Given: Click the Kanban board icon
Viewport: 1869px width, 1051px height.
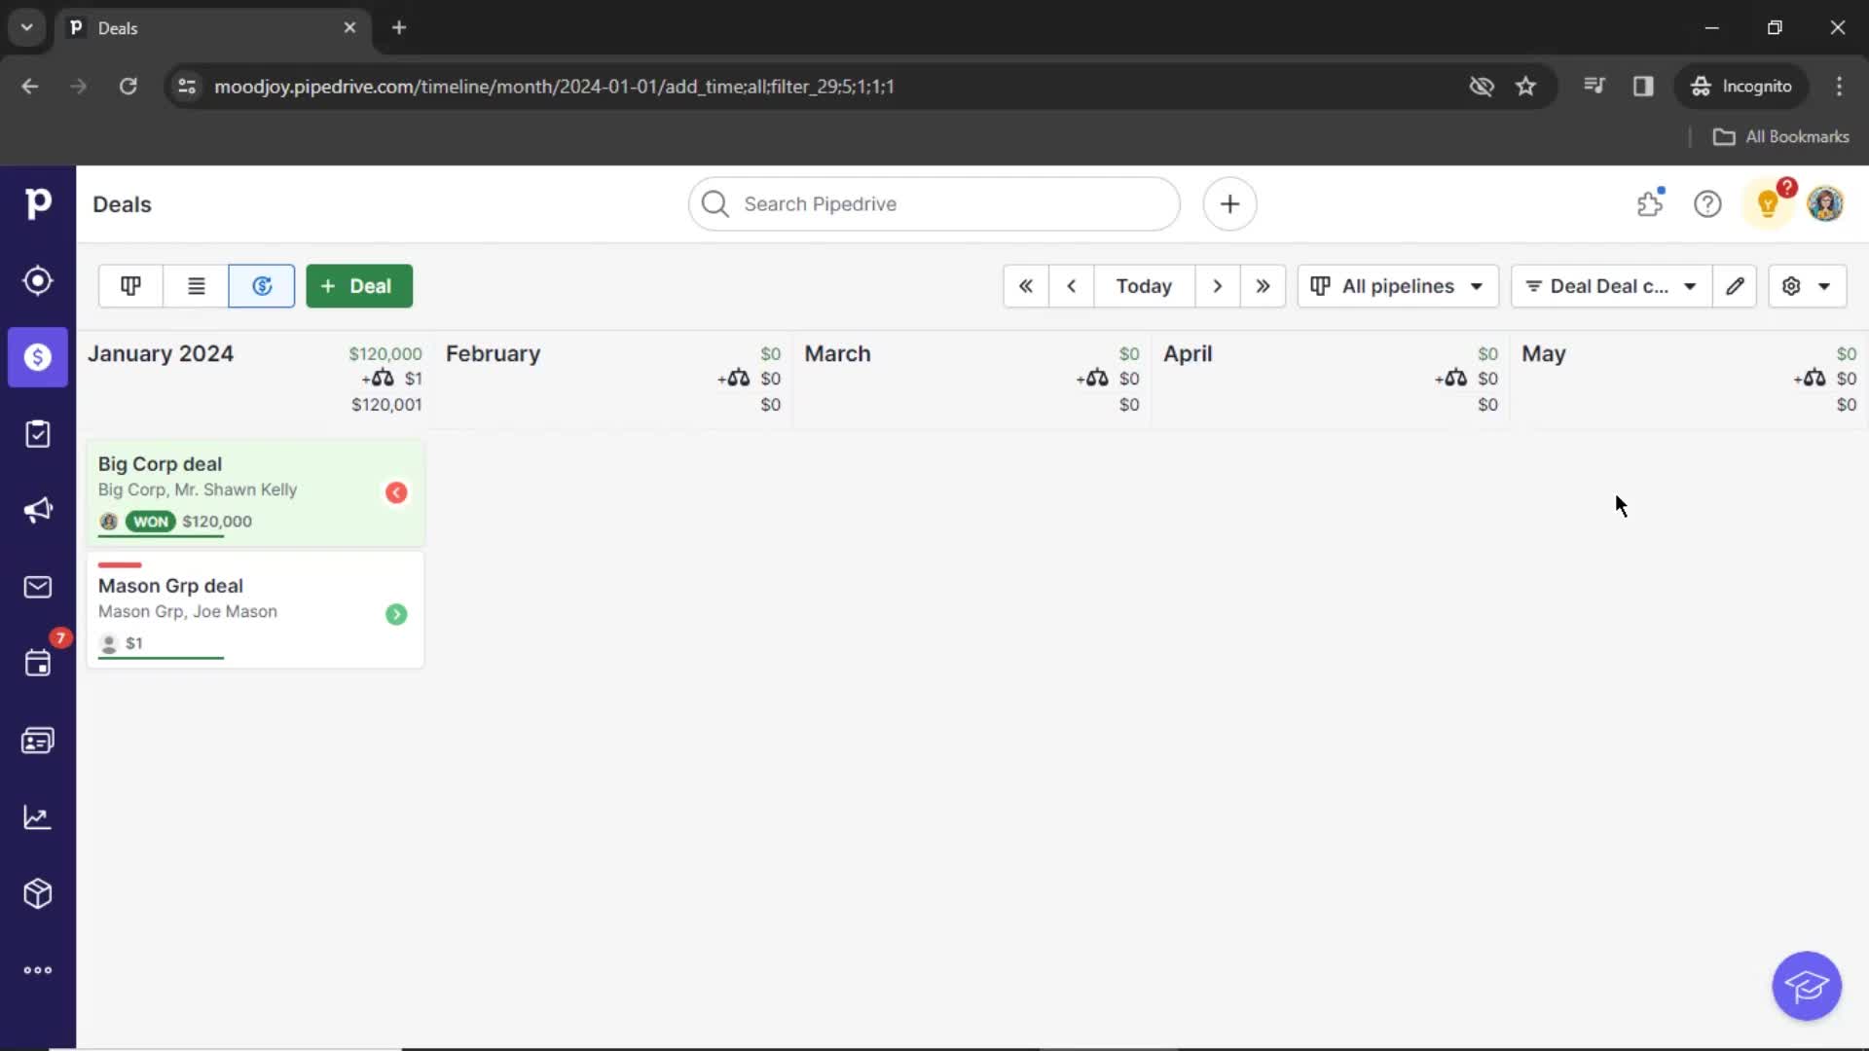Looking at the screenshot, I should (x=129, y=285).
